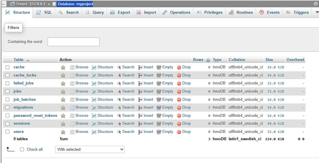Viewport: 319px width, 163px height.
Task: Click the Insert icon for the failed_jobs table
Action: click(140, 83)
